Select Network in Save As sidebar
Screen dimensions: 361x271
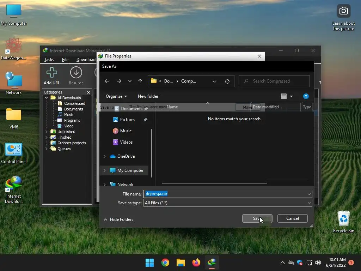[125, 184]
